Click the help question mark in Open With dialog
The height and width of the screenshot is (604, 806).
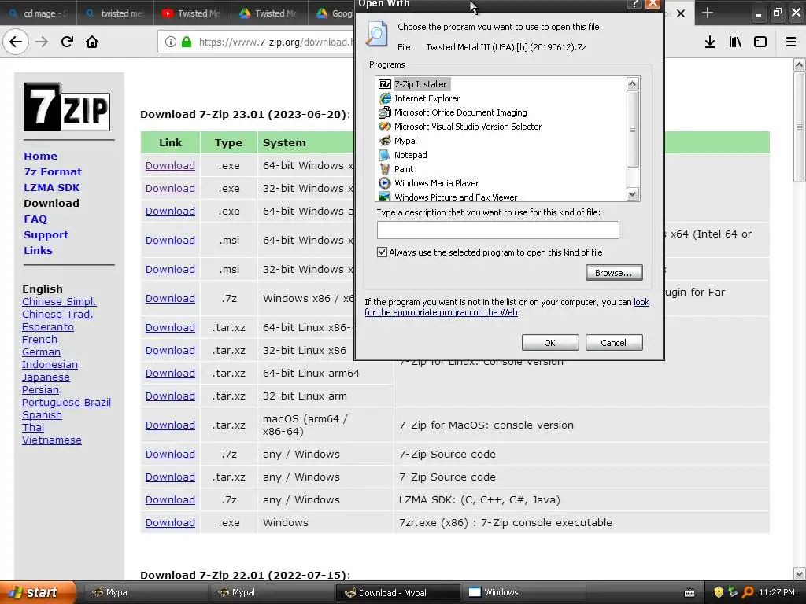pyautogui.click(x=635, y=4)
